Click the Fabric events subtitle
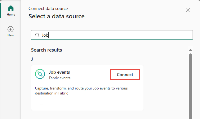Screen dimensions: 200x119 (x=60, y=78)
